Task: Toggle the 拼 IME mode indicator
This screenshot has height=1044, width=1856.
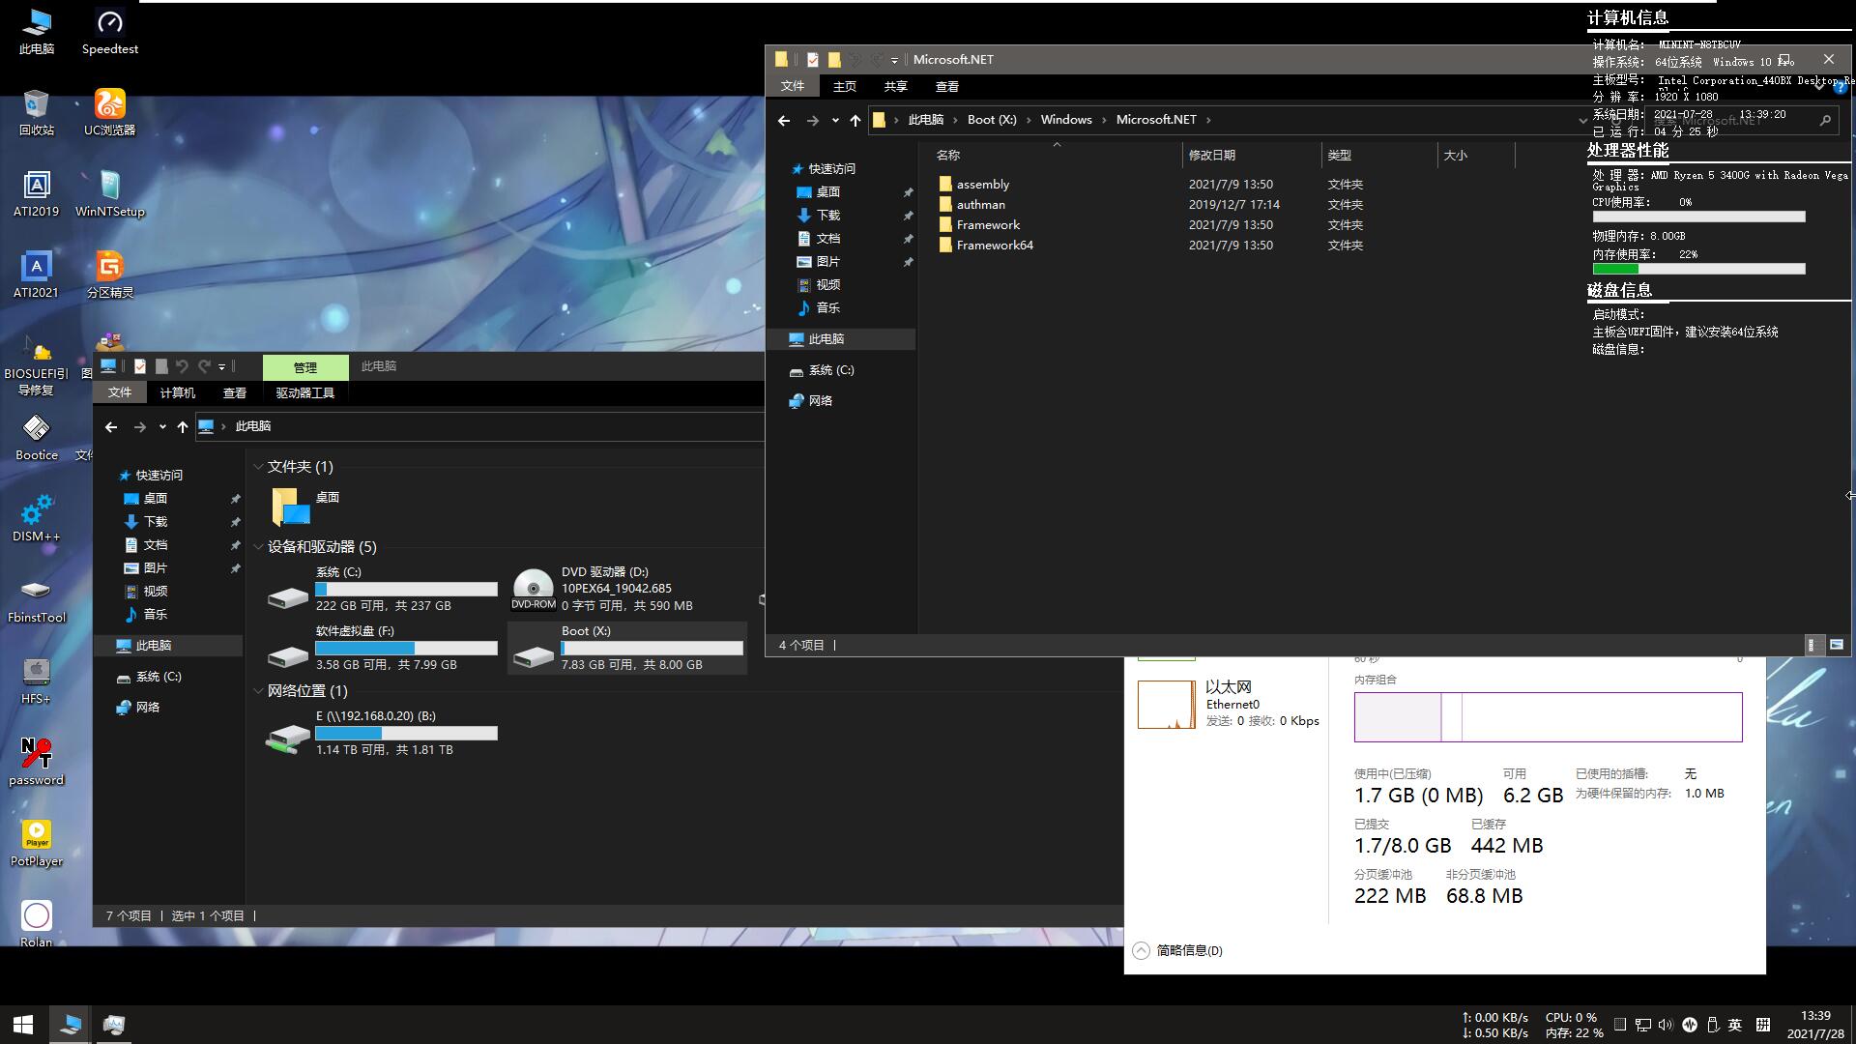Action: point(1762,1025)
